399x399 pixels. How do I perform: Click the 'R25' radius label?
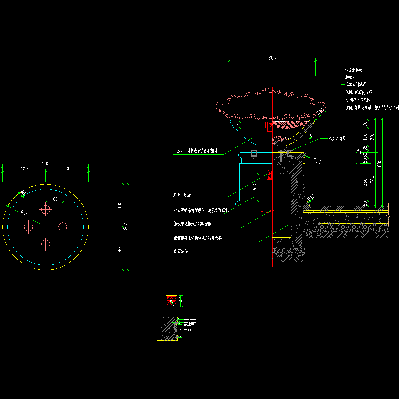coord(317,161)
